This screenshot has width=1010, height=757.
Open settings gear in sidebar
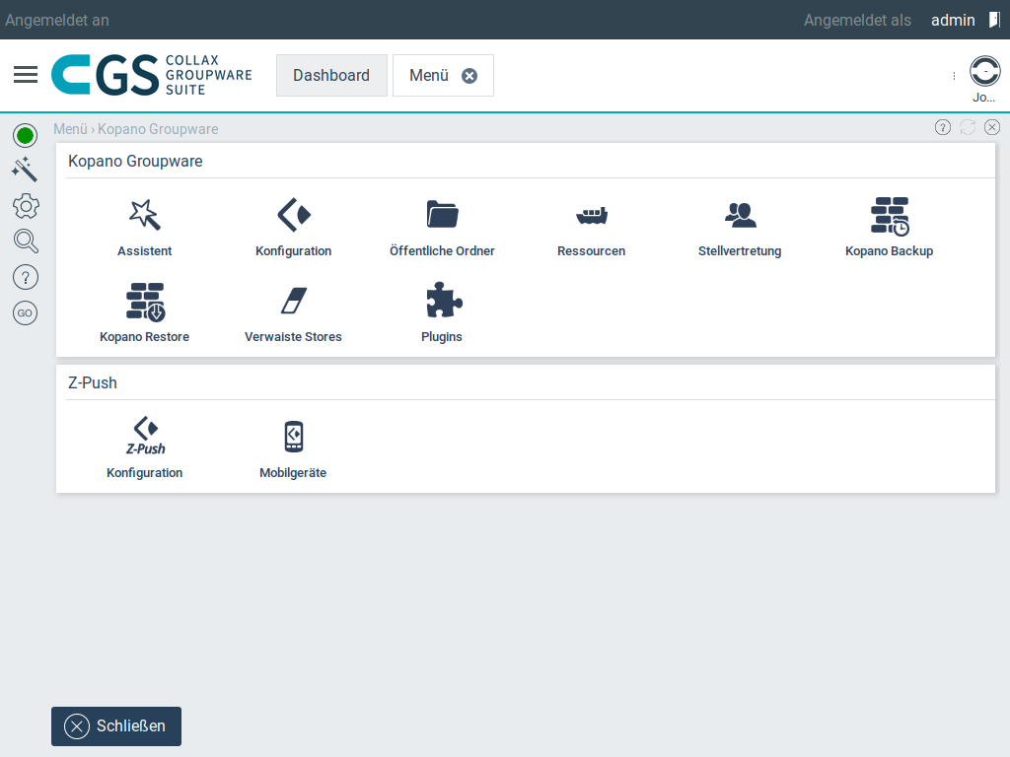tap(26, 206)
